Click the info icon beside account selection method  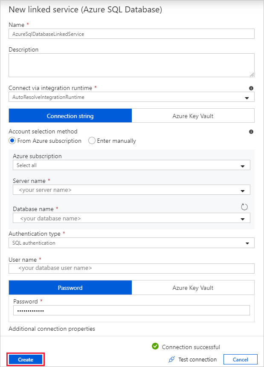[251, 132]
